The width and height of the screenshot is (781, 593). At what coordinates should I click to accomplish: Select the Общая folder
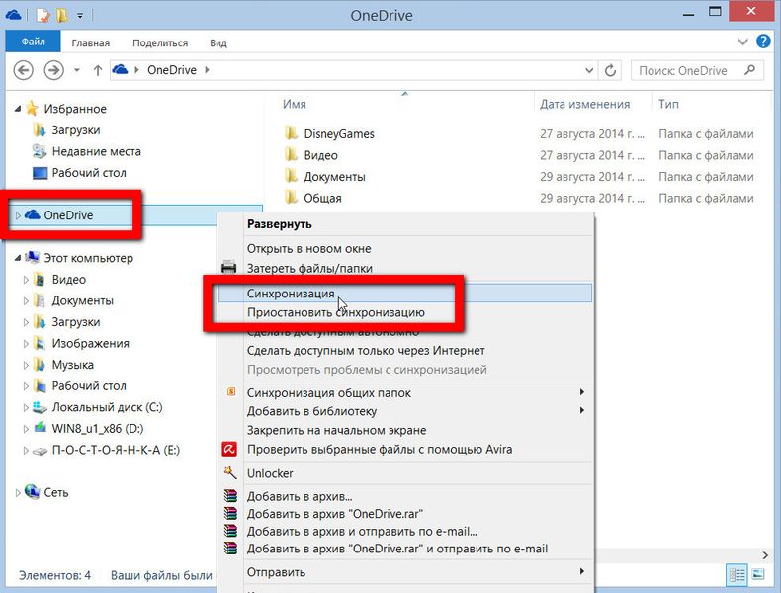tap(322, 199)
